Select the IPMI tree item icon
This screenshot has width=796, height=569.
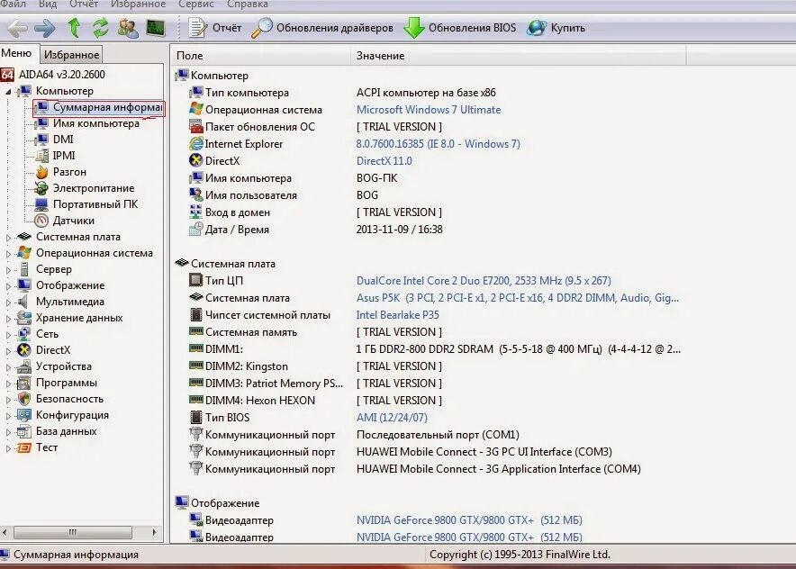42,156
